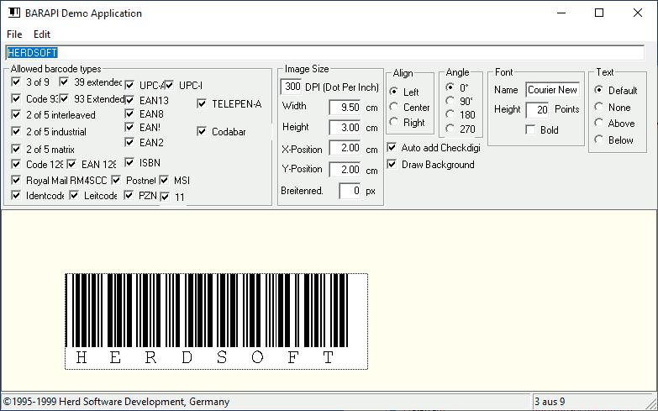Screen dimensions: 658x411
Task: Select Left alignment
Action: point(393,91)
